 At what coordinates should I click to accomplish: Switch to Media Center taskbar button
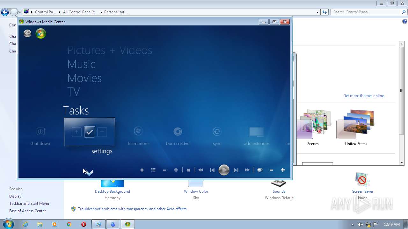128,224
